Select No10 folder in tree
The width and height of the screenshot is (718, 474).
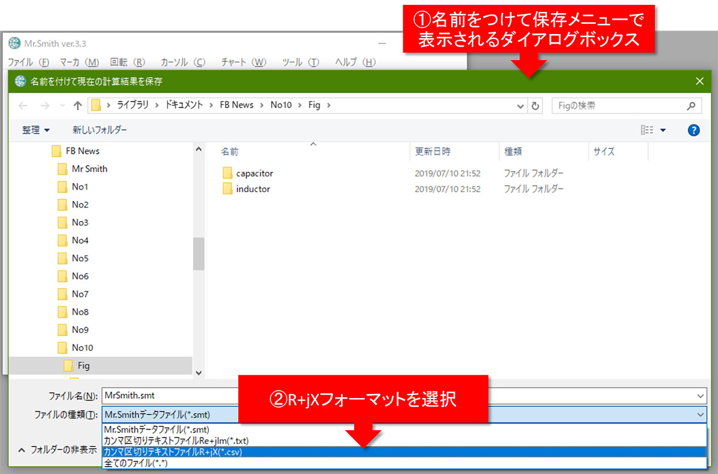(82, 348)
